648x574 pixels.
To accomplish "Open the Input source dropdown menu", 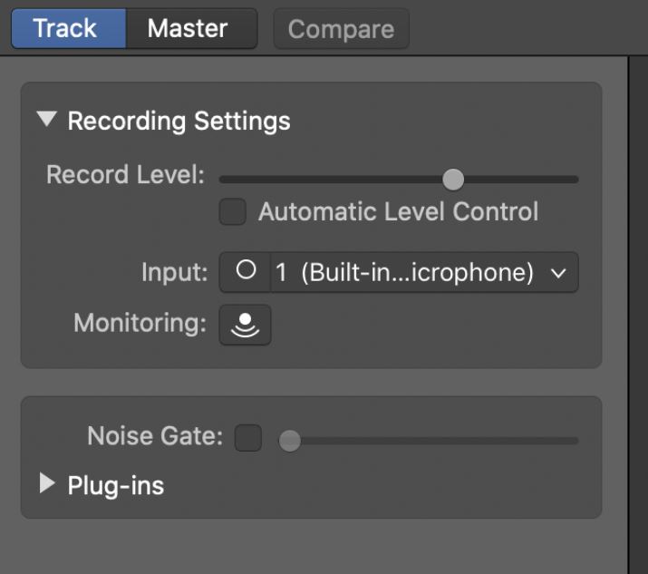I will pos(424,272).
